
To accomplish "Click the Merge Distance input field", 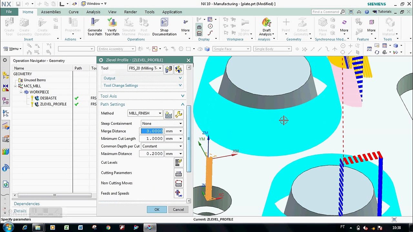I will pos(152,131).
